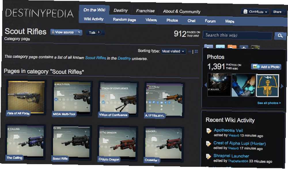288x169 pixels.
Task: Open The Calling rifle thumbnail
Action: point(25,143)
